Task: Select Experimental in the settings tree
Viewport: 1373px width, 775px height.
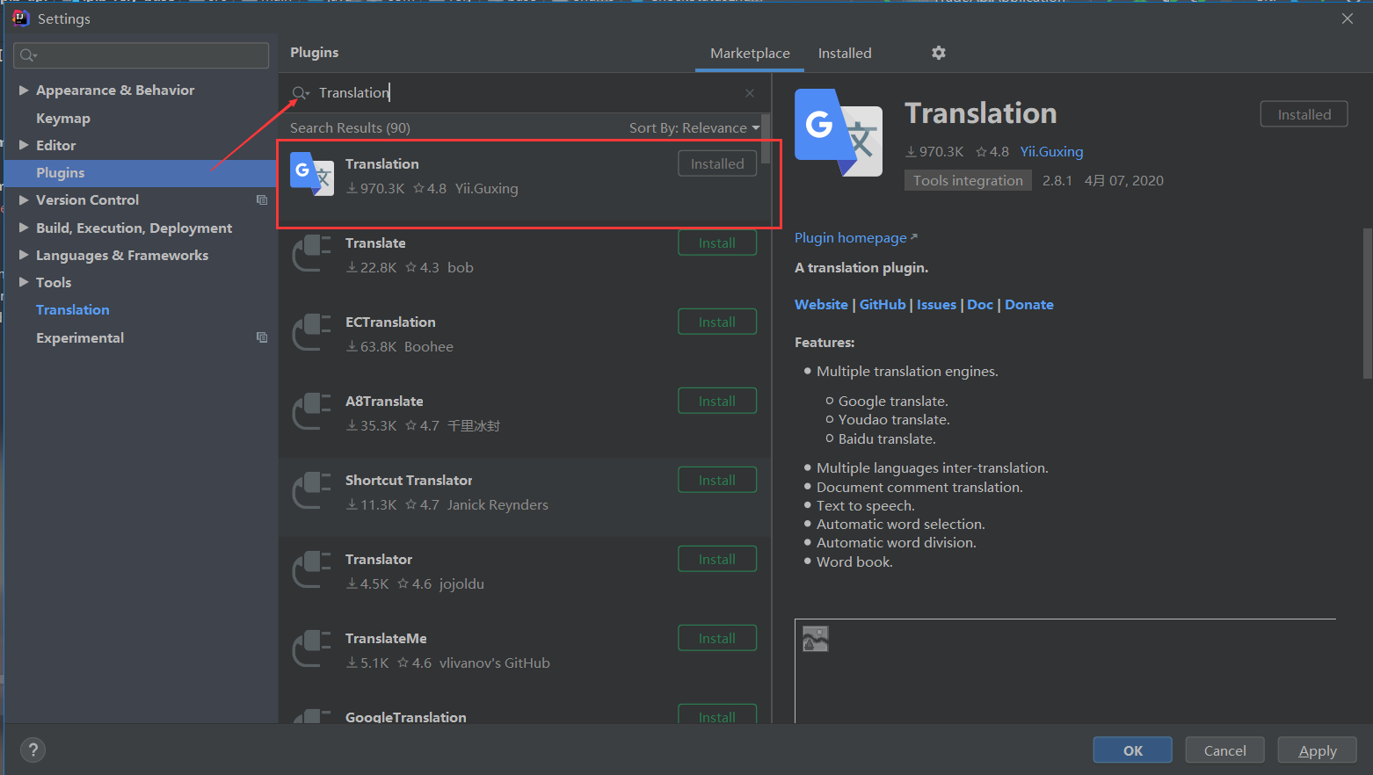Action: click(80, 337)
